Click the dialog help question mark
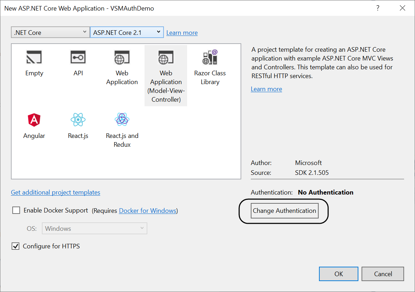 (x=378, y=8)
